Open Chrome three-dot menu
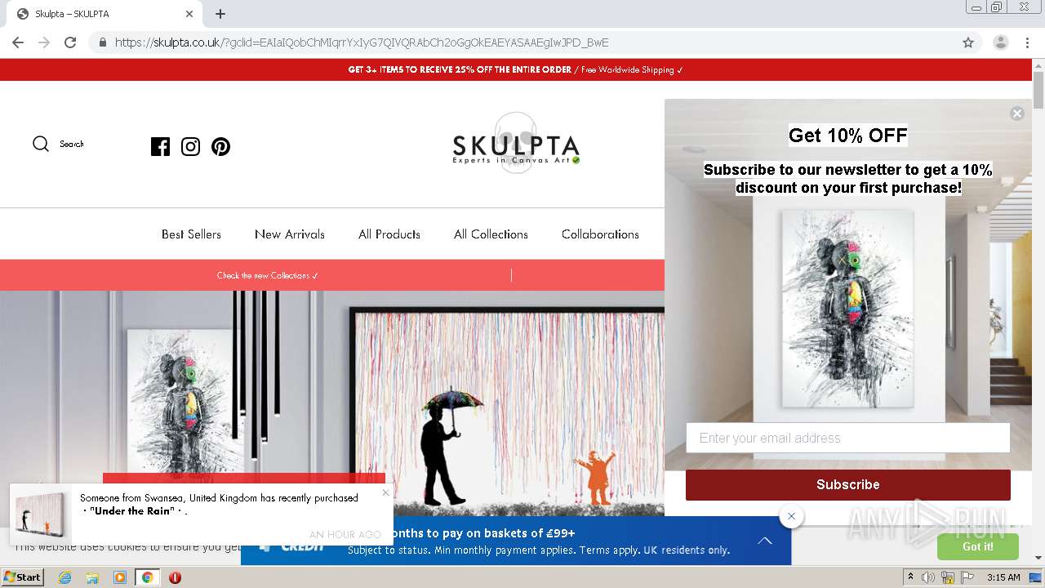Image resolution: width=1045 pixels, height=588 pixels. [1027, 42]
